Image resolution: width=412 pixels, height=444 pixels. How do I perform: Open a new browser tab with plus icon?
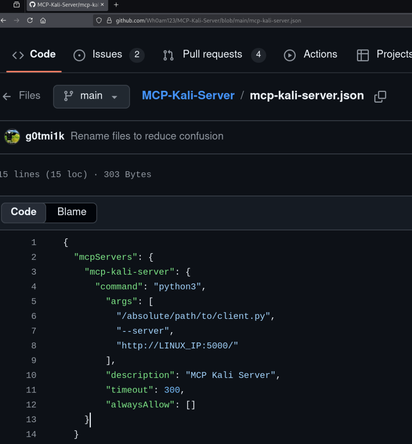pos(116,5)
